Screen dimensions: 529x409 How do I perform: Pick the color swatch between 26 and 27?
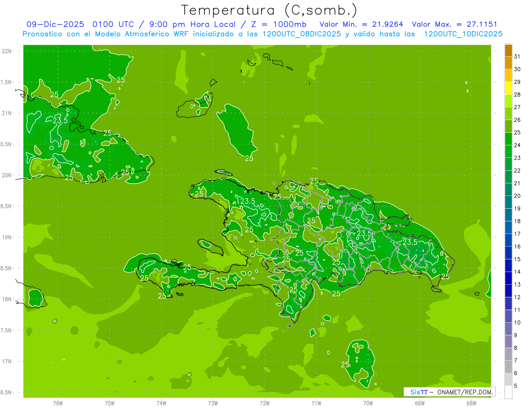[x=508, y=113]
